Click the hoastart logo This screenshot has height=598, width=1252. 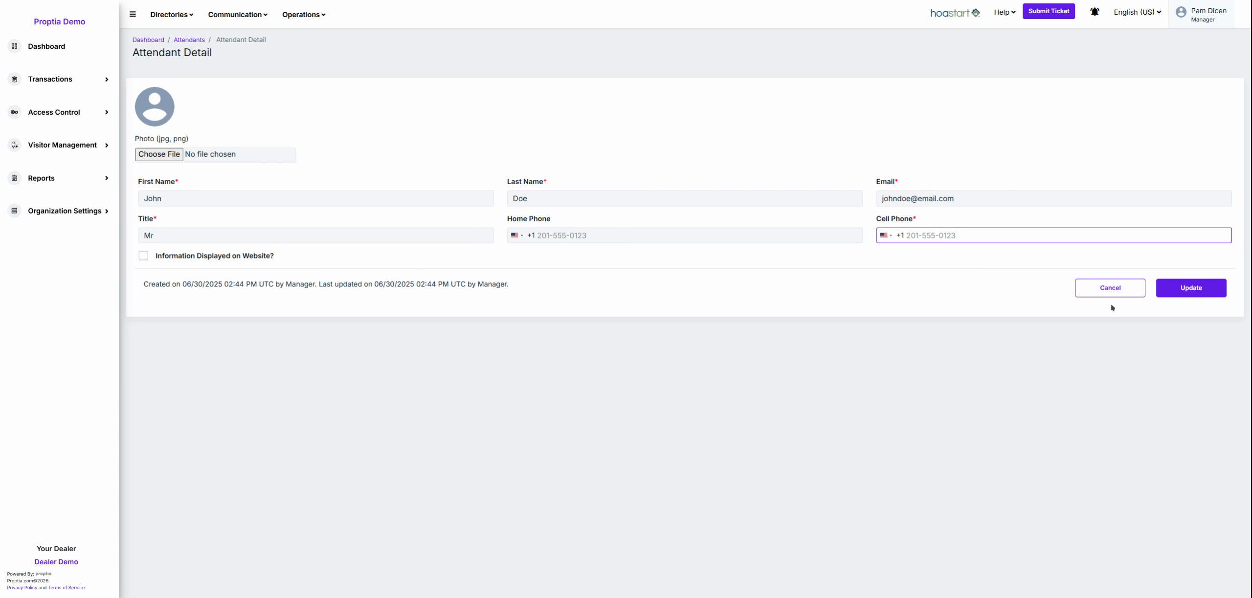pos(955,13)
